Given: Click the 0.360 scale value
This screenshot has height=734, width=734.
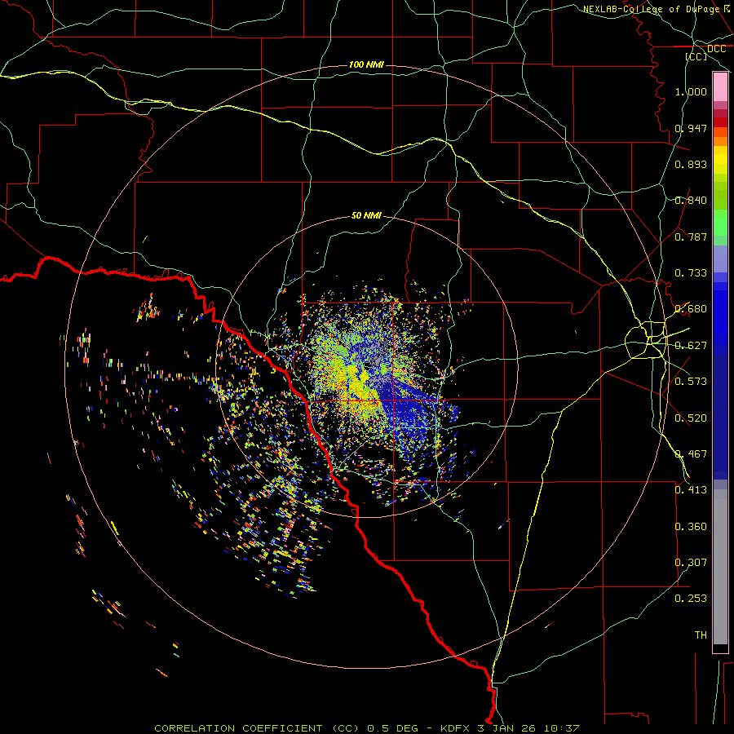Looking at the screenshot, I should point(691,527).
